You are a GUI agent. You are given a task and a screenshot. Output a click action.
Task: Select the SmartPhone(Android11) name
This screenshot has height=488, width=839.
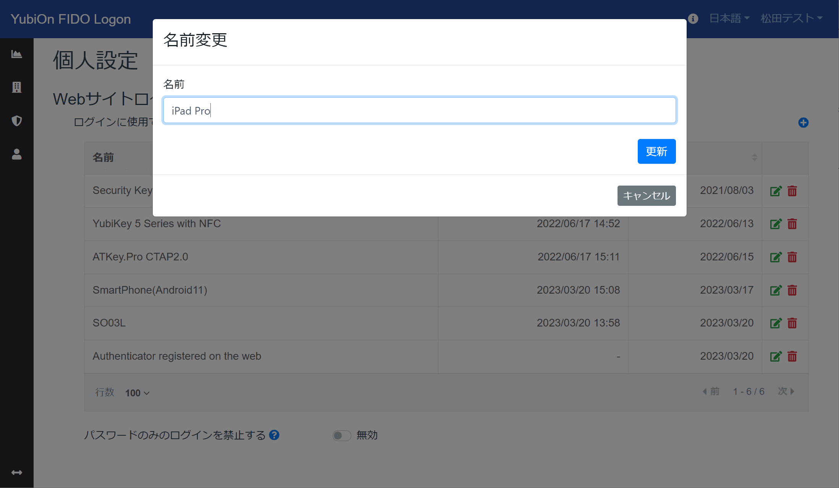pyautogui.click(x=150, y=290)
